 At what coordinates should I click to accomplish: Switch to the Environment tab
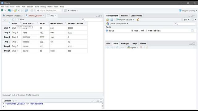[x=112, y=16]
